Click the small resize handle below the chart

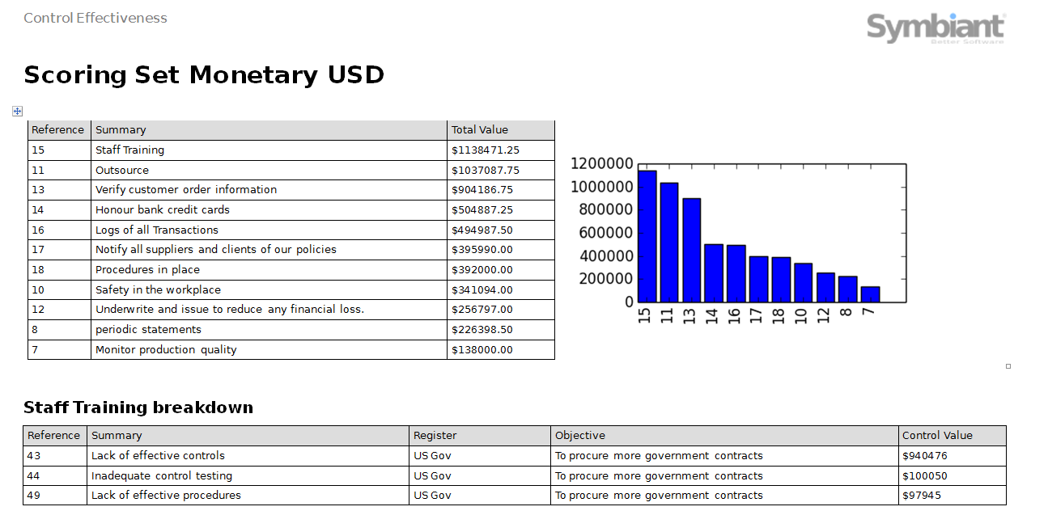click(x=1008, y=366)
